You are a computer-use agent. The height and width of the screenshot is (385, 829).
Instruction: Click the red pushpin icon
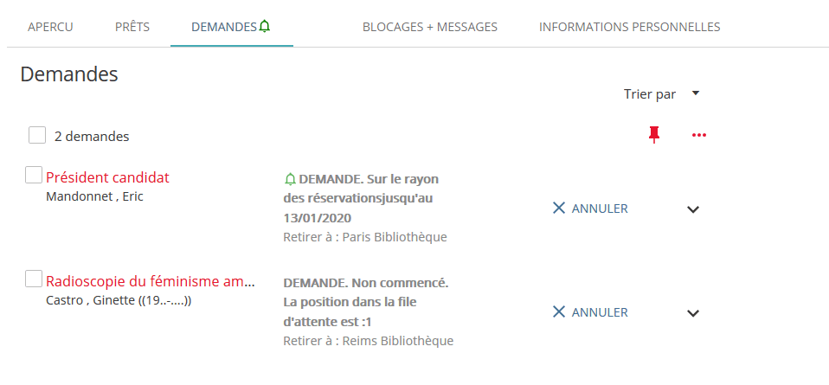pos(654,134)
